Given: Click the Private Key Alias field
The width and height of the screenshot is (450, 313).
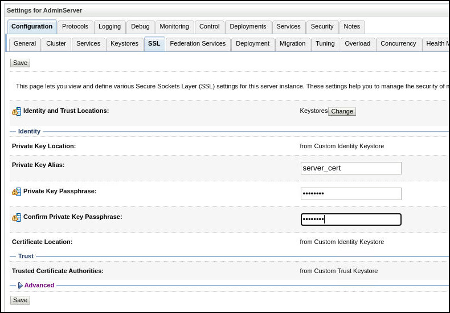Looking at the screenshot, I should [x=351, y=168].
